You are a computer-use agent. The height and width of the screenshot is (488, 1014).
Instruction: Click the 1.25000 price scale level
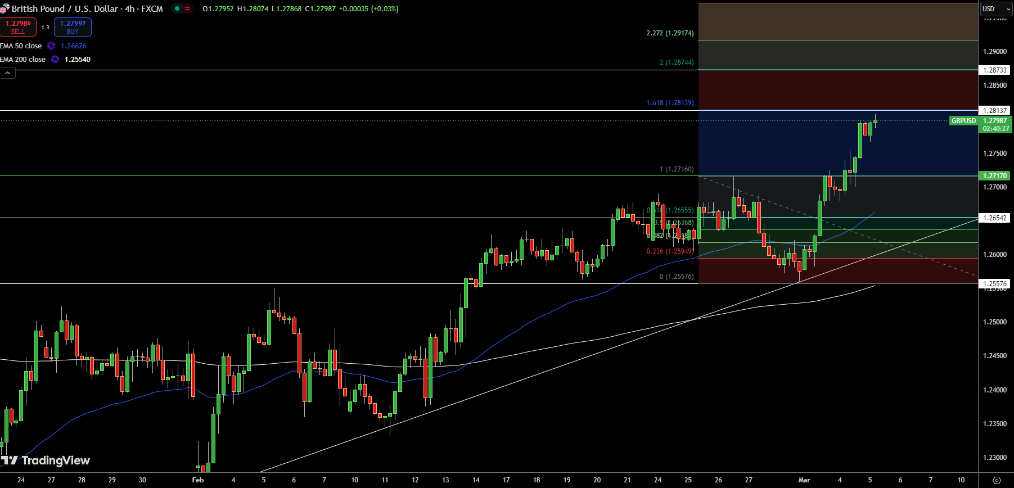point(995,322)
